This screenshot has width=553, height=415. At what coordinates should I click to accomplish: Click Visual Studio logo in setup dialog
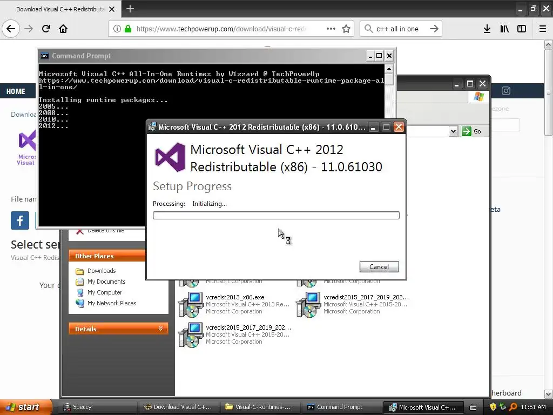coord(170,157)
